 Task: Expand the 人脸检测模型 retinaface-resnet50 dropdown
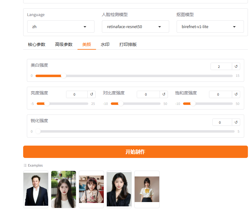136,27
